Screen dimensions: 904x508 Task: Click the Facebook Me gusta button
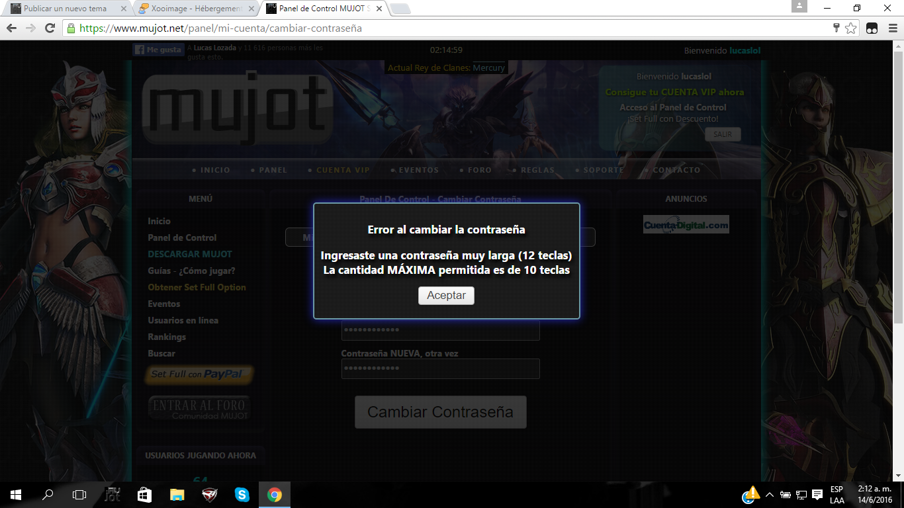[x=158, y=50]
